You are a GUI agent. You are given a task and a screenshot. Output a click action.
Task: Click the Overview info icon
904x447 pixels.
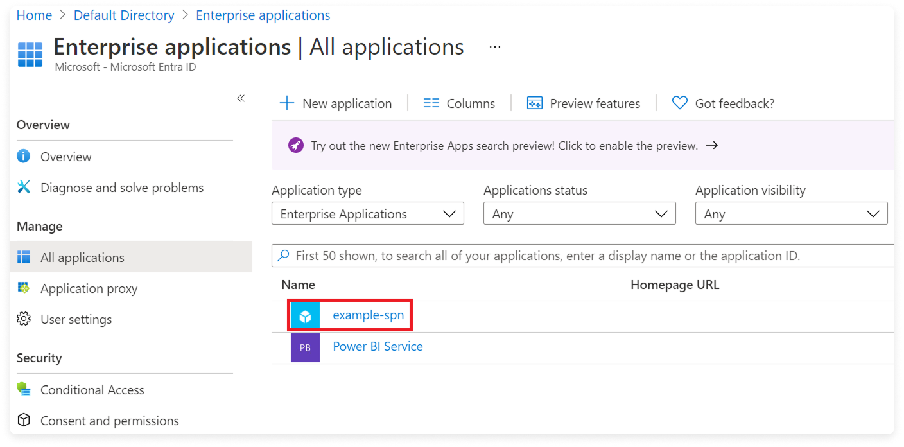click(24, 156)
